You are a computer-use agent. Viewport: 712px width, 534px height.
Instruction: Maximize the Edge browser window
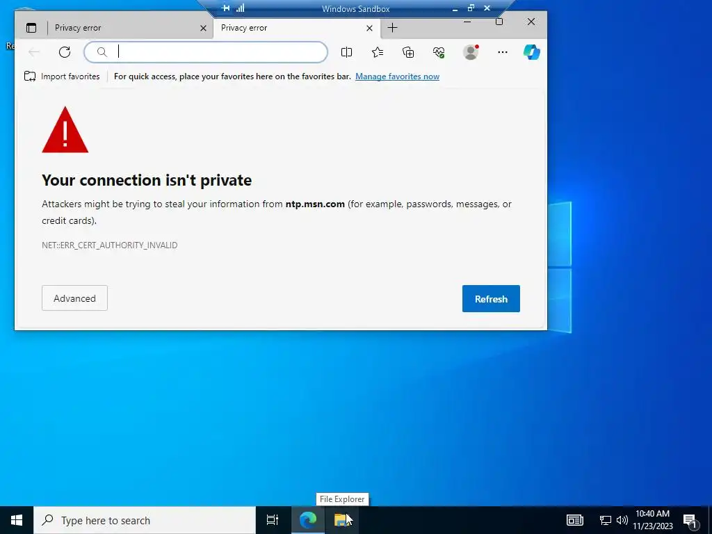click(499, 22)
